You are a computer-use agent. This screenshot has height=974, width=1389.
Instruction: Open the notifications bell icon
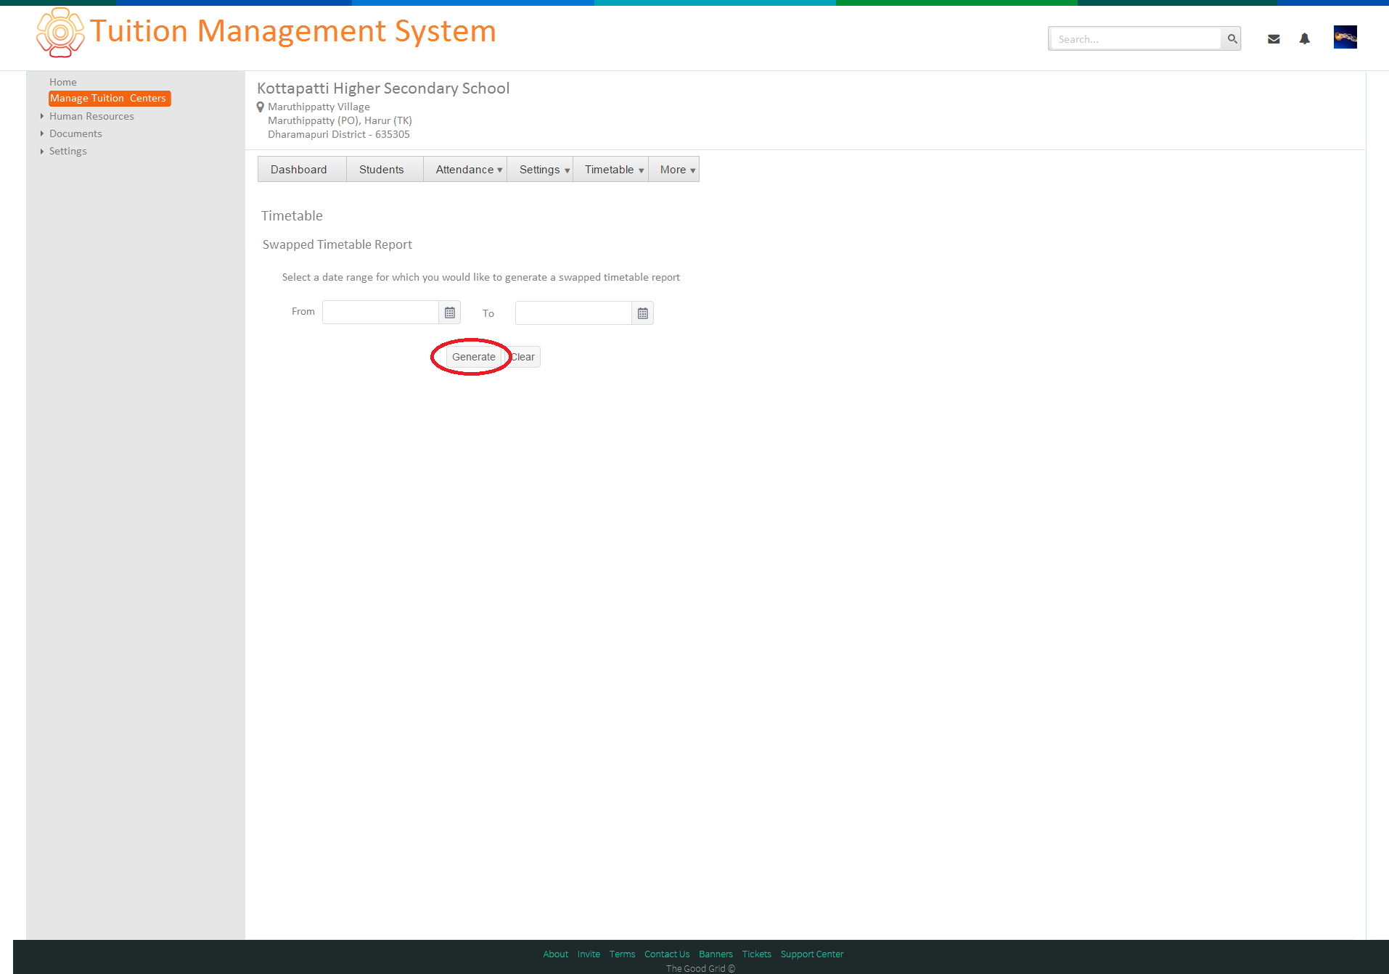point(1305,39)
